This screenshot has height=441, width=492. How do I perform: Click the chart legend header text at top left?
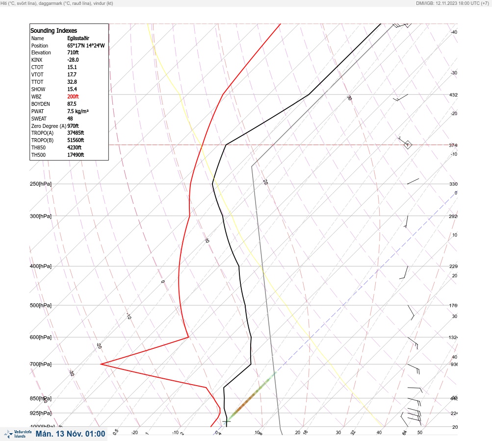pos(57,3)
